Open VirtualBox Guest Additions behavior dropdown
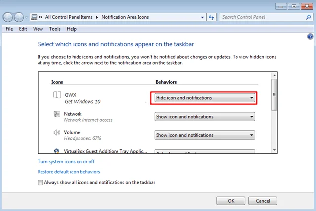Image resolution: width=316 pixels, height=211 pixels. [204, 151]
